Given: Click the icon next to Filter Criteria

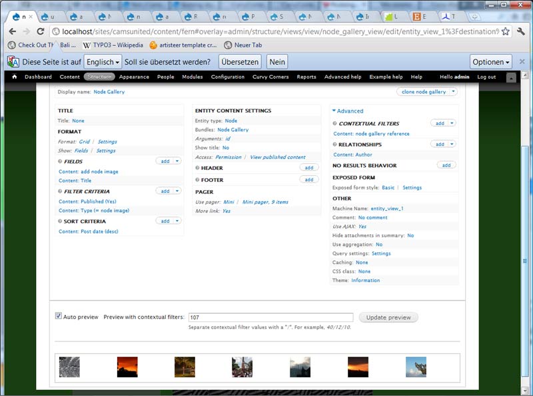Looking at the screenshot, I should (61, 192).
